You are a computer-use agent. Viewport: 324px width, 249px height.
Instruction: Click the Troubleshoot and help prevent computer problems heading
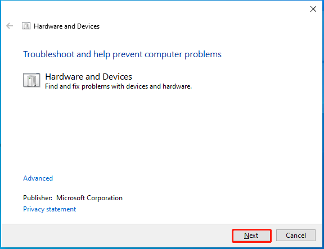[x=122, y=54]
